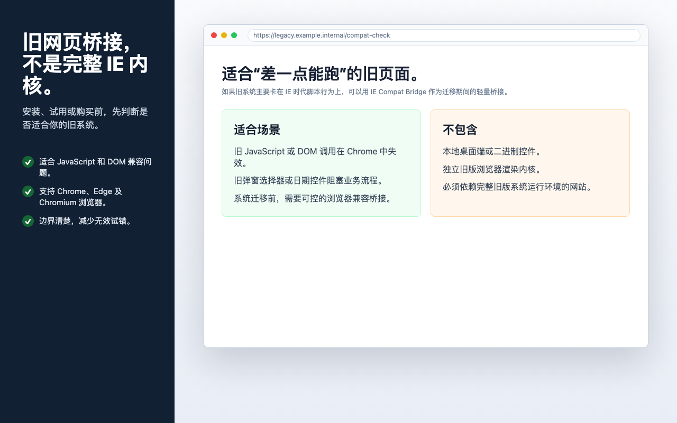The image size is (677, 423).
Task: Click the heading 适合“差一点能跑”的旧页面
Action: [321, 74]
